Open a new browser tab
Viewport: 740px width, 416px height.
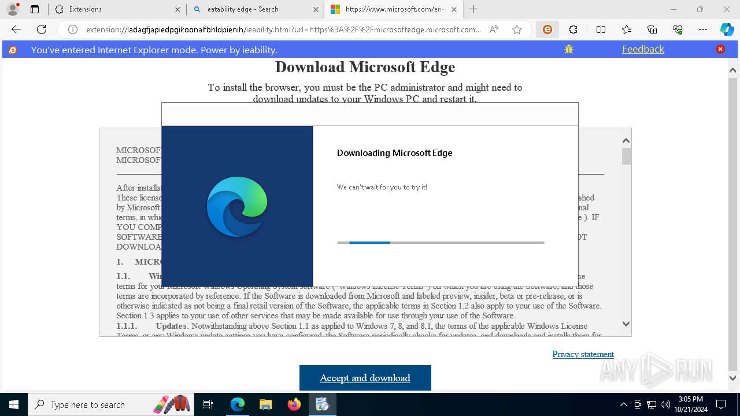[473, 9]
